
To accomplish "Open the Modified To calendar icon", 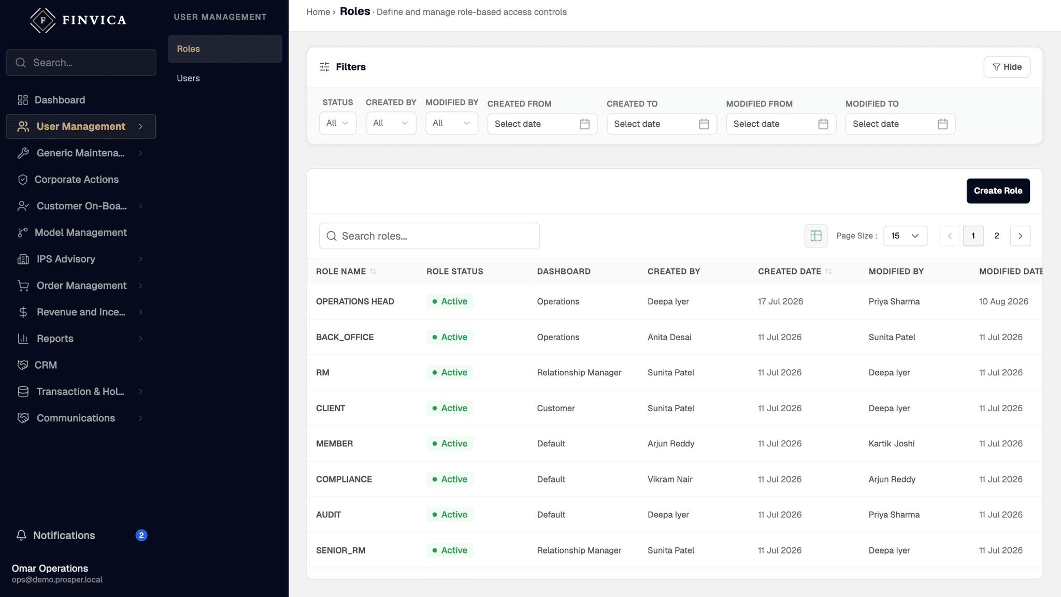I will pos(942,124).
